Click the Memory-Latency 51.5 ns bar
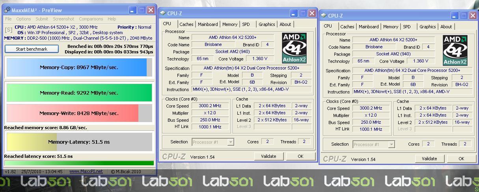Viewport: 479px width, 192px height. [x=79, y=142]
